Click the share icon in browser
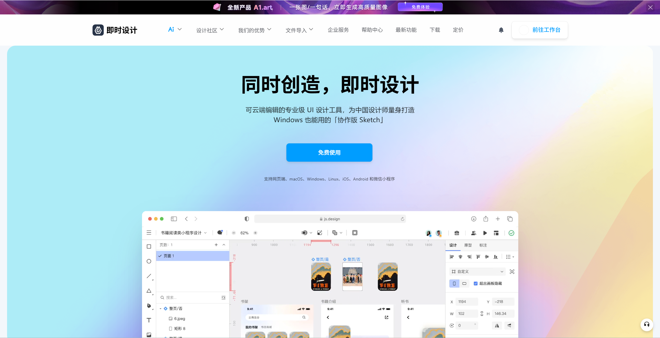Screen dimensions: 660x338 (486, 218)
